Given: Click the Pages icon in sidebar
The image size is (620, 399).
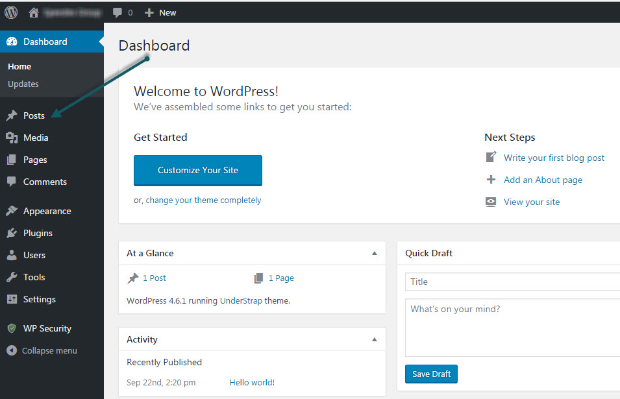Looking at the screenshot, I should 12,160.
